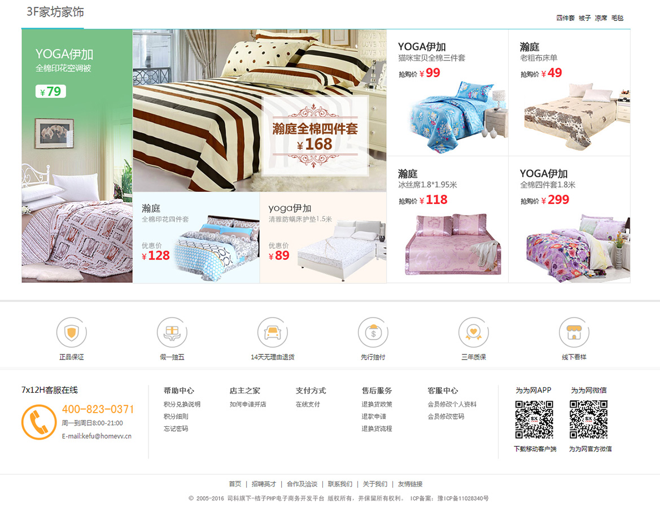Click the orange phone customer service icon
The height and width of the screenshot is (508, 660).
[x=39, y=422]
